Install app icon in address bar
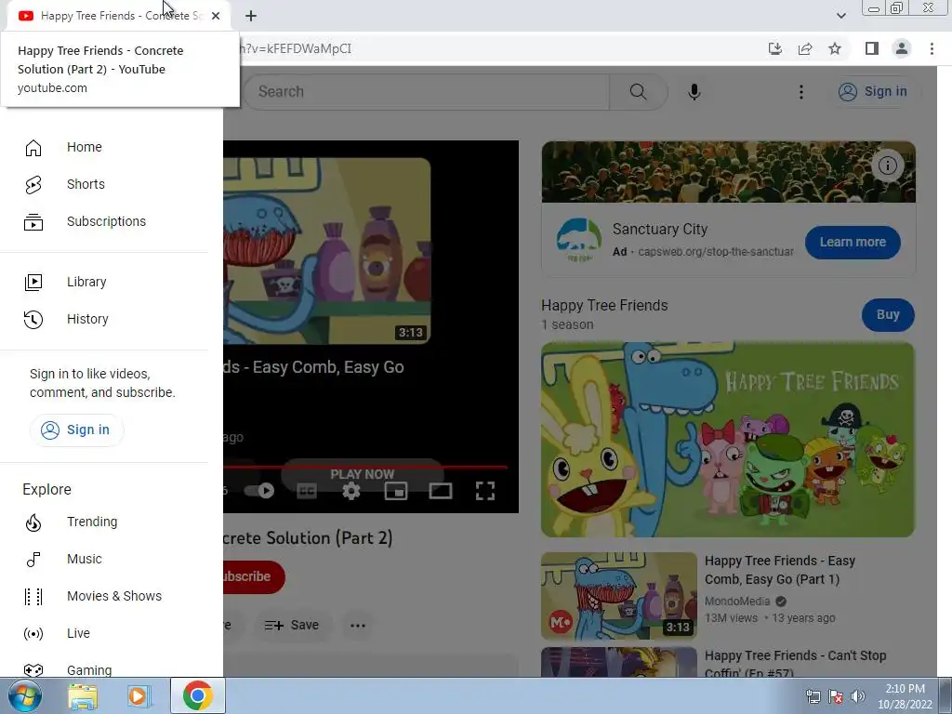Screen dimensions: 952x714 pos(775,48)
